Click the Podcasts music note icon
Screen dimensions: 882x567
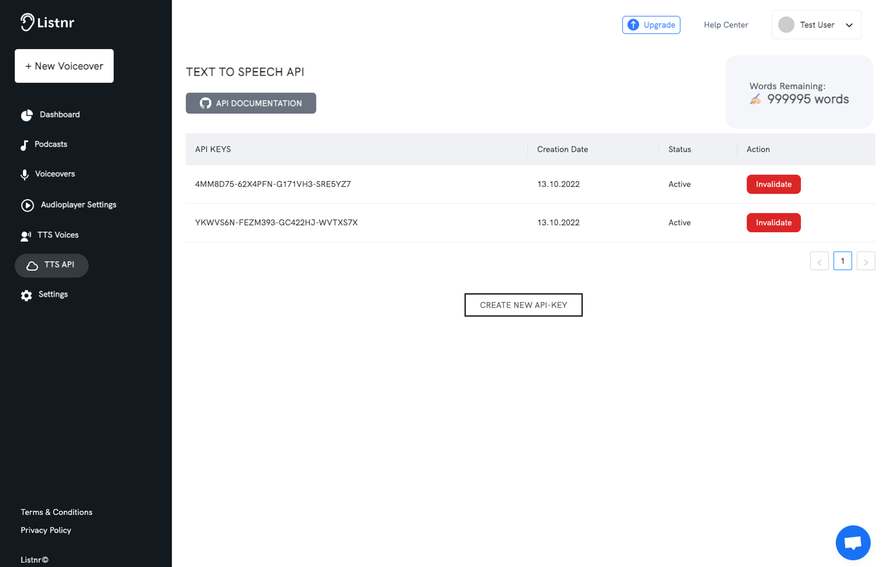point(24,145)
